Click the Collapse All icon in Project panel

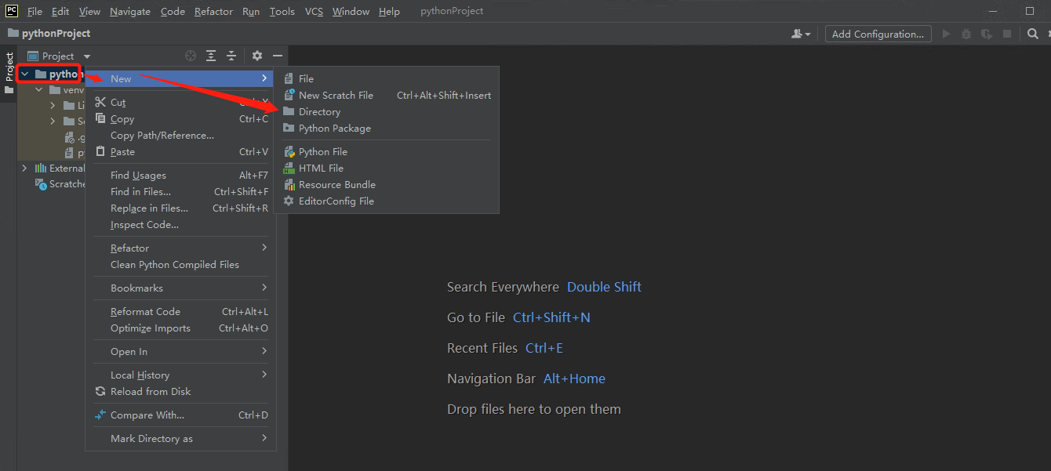(x=231, y=56)
